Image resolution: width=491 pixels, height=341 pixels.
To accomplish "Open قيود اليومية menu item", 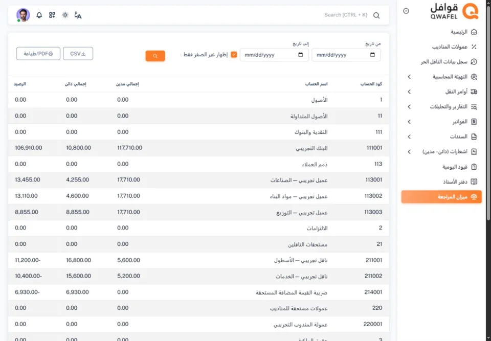I will tap(441, 167).
